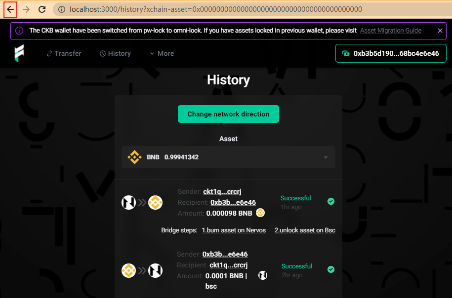This screenshot has height=298, width=452.
Task: Click the green check icon of 1hr ago transaction
Action: [x=331, y=201]
